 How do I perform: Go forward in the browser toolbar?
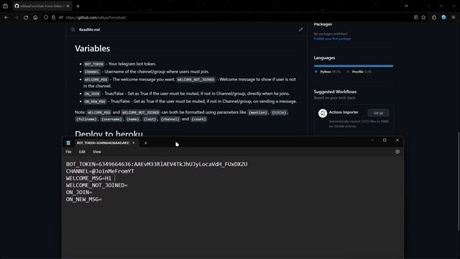[x=16, y=17]
